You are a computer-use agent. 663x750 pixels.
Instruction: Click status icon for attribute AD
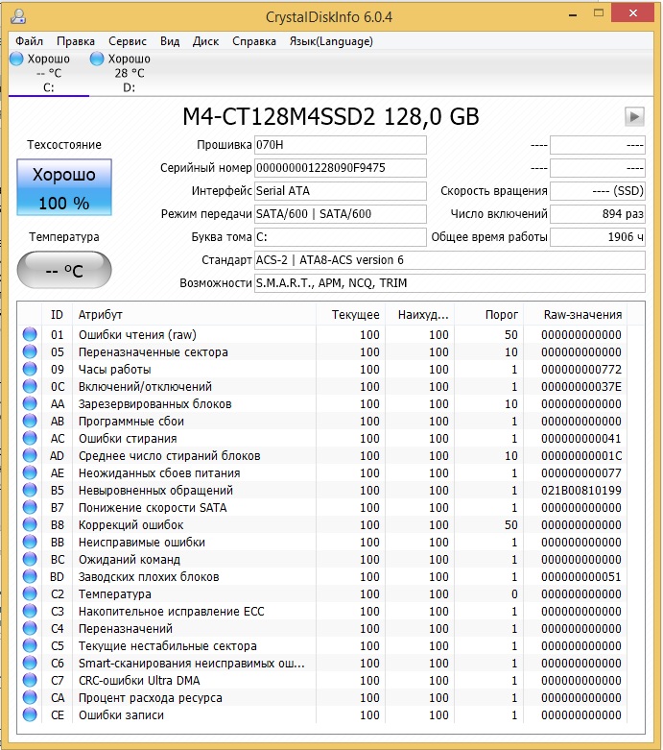30,455
